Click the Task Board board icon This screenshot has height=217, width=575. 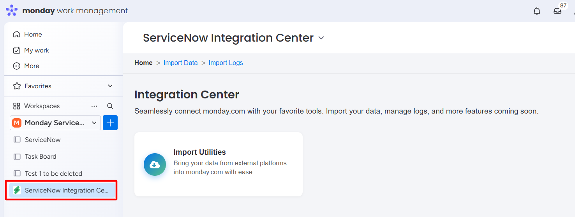(x=17, y=156)
